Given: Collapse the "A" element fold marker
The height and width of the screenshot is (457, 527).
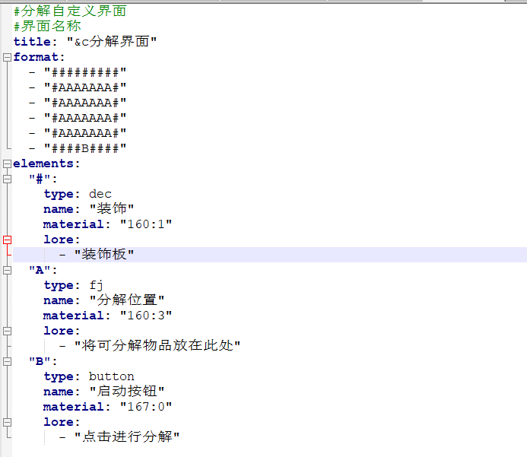Looking at the screenshot, I should pos(7,270).
